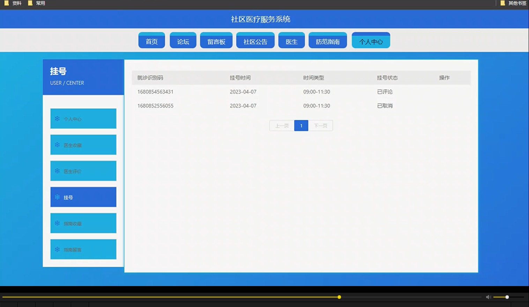529x307 pixels.
Task: Open 医生评价 sidebar item
Action: point(83,171)
